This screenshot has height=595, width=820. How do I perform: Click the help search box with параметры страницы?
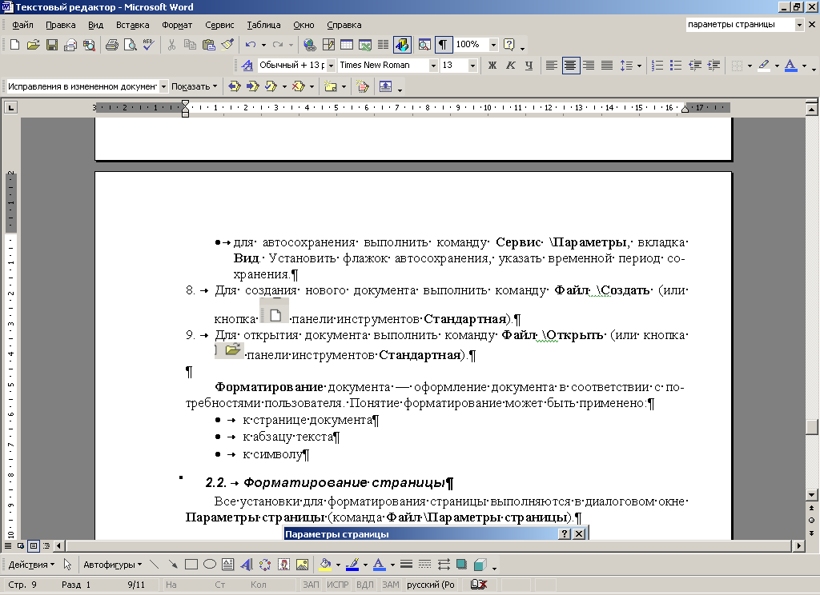click(741, 25)
